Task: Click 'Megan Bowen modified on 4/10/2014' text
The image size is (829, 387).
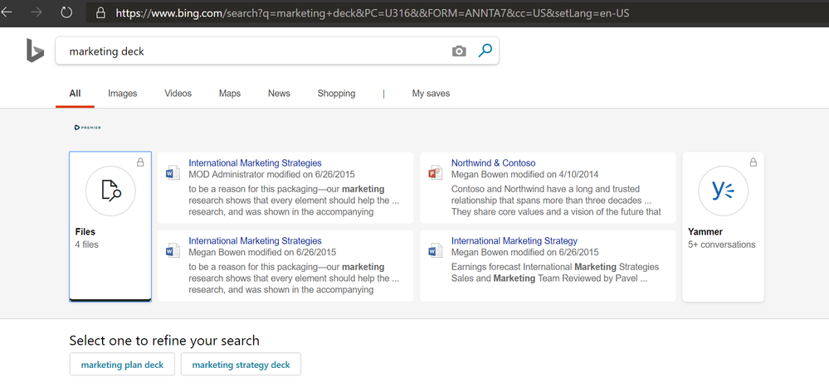Action: click(525, 174)
